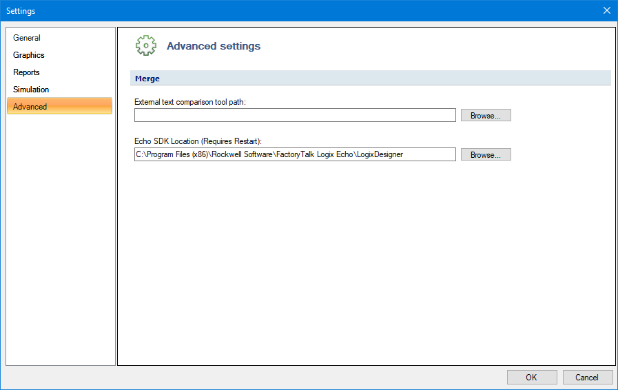The image size is (618, 390).
Task: Click the Settings window title text
Action: pos(21,11)
